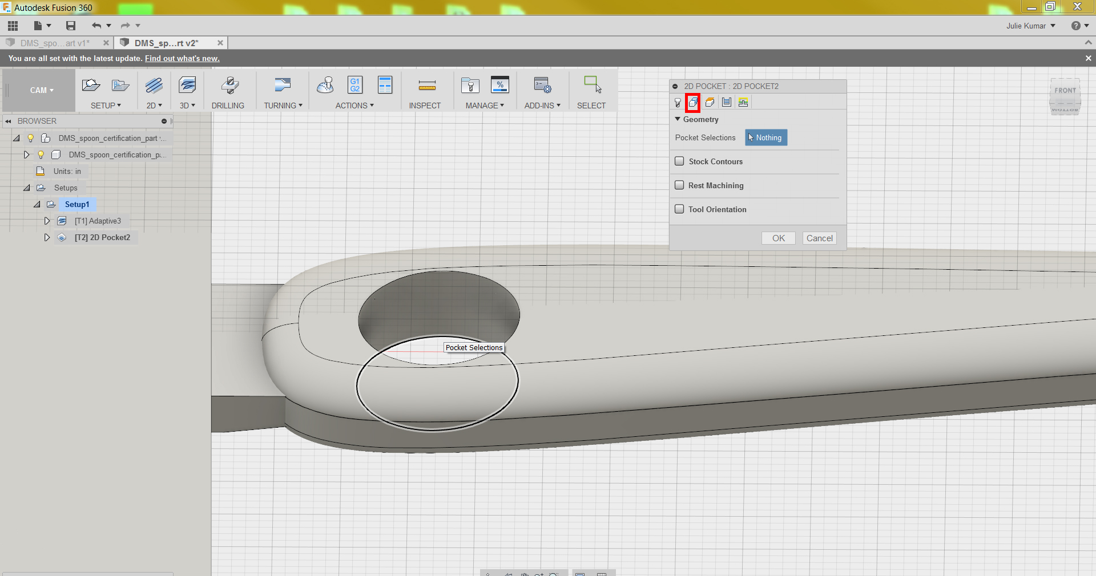Viewport: 1096px width, 576px height.
Task: Switch to the Heights tab in 2D Pocket dialog
Action: 710,103
